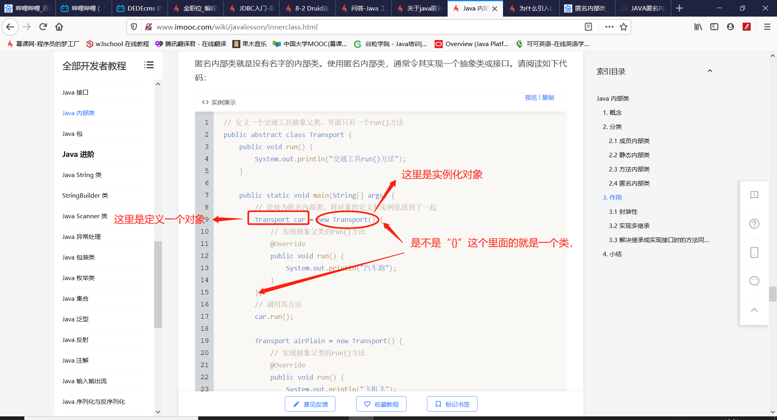
Task: Open the w3school 在线教程 bookmark
Action: (x=117, y=44)
